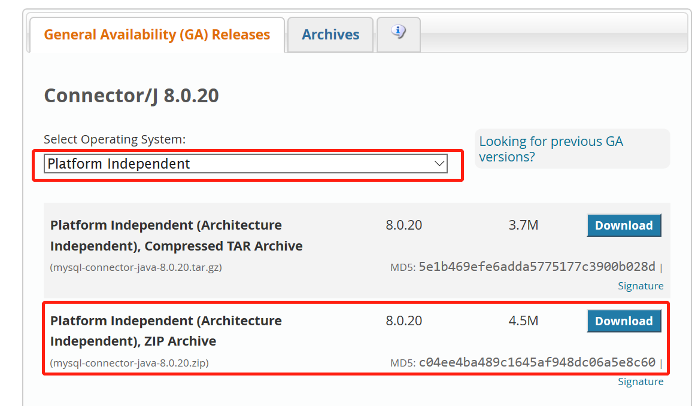Select General Availability (GA) Releases tab

click(x=157, y=35)
